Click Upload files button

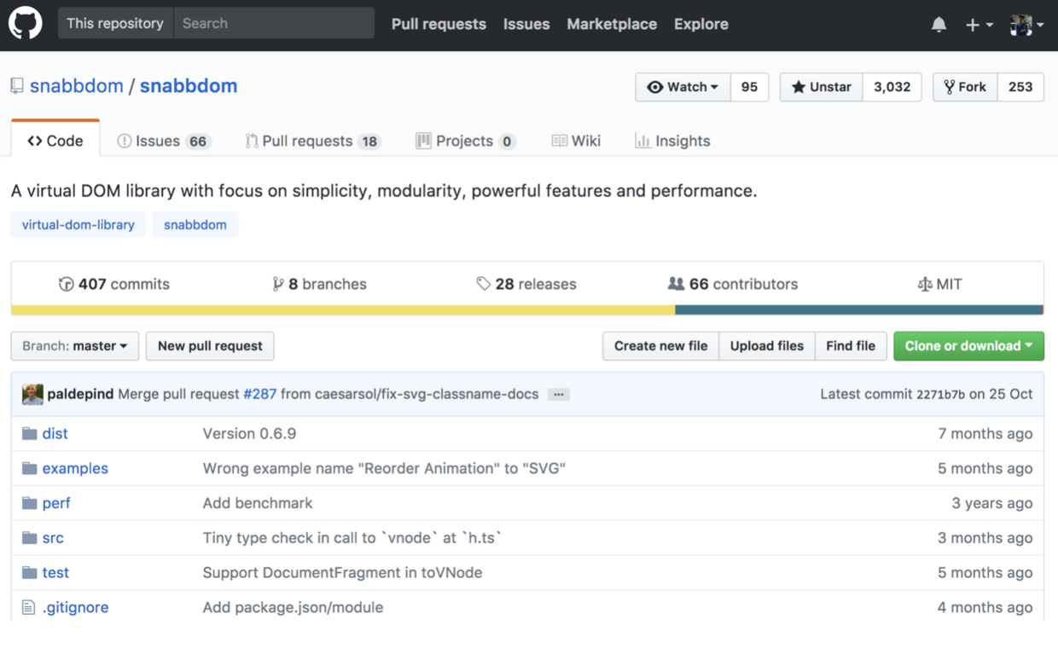point(767,345)
